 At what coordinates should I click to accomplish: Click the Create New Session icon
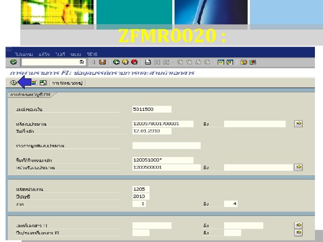click(x=221, y=62)
